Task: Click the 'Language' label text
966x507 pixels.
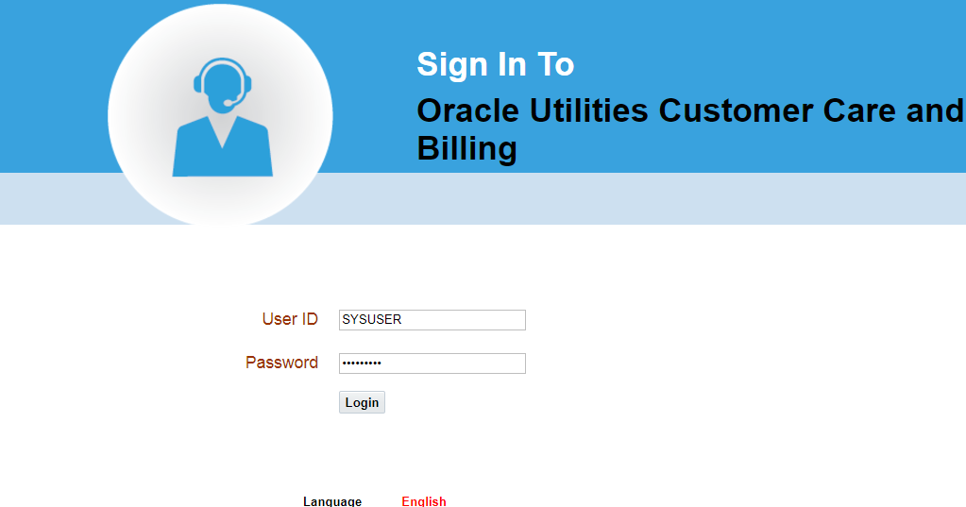Action: [x=332, y=501]
